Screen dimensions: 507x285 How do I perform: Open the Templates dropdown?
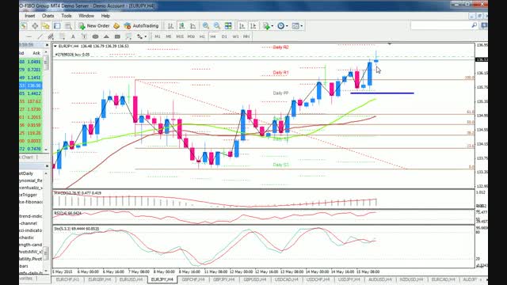(x=297, y=26)
